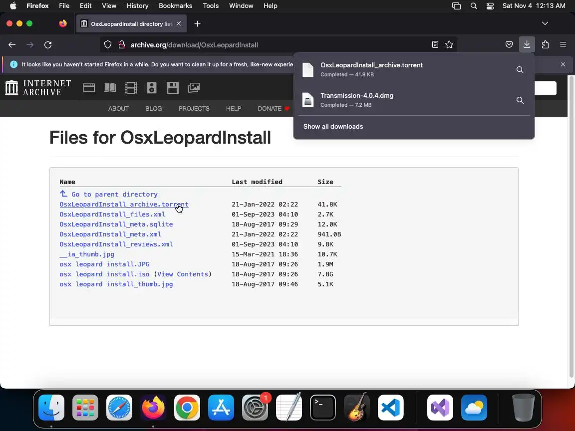
Task: Open Internet Archive texts book icon
Action: [x=110, y=88]
